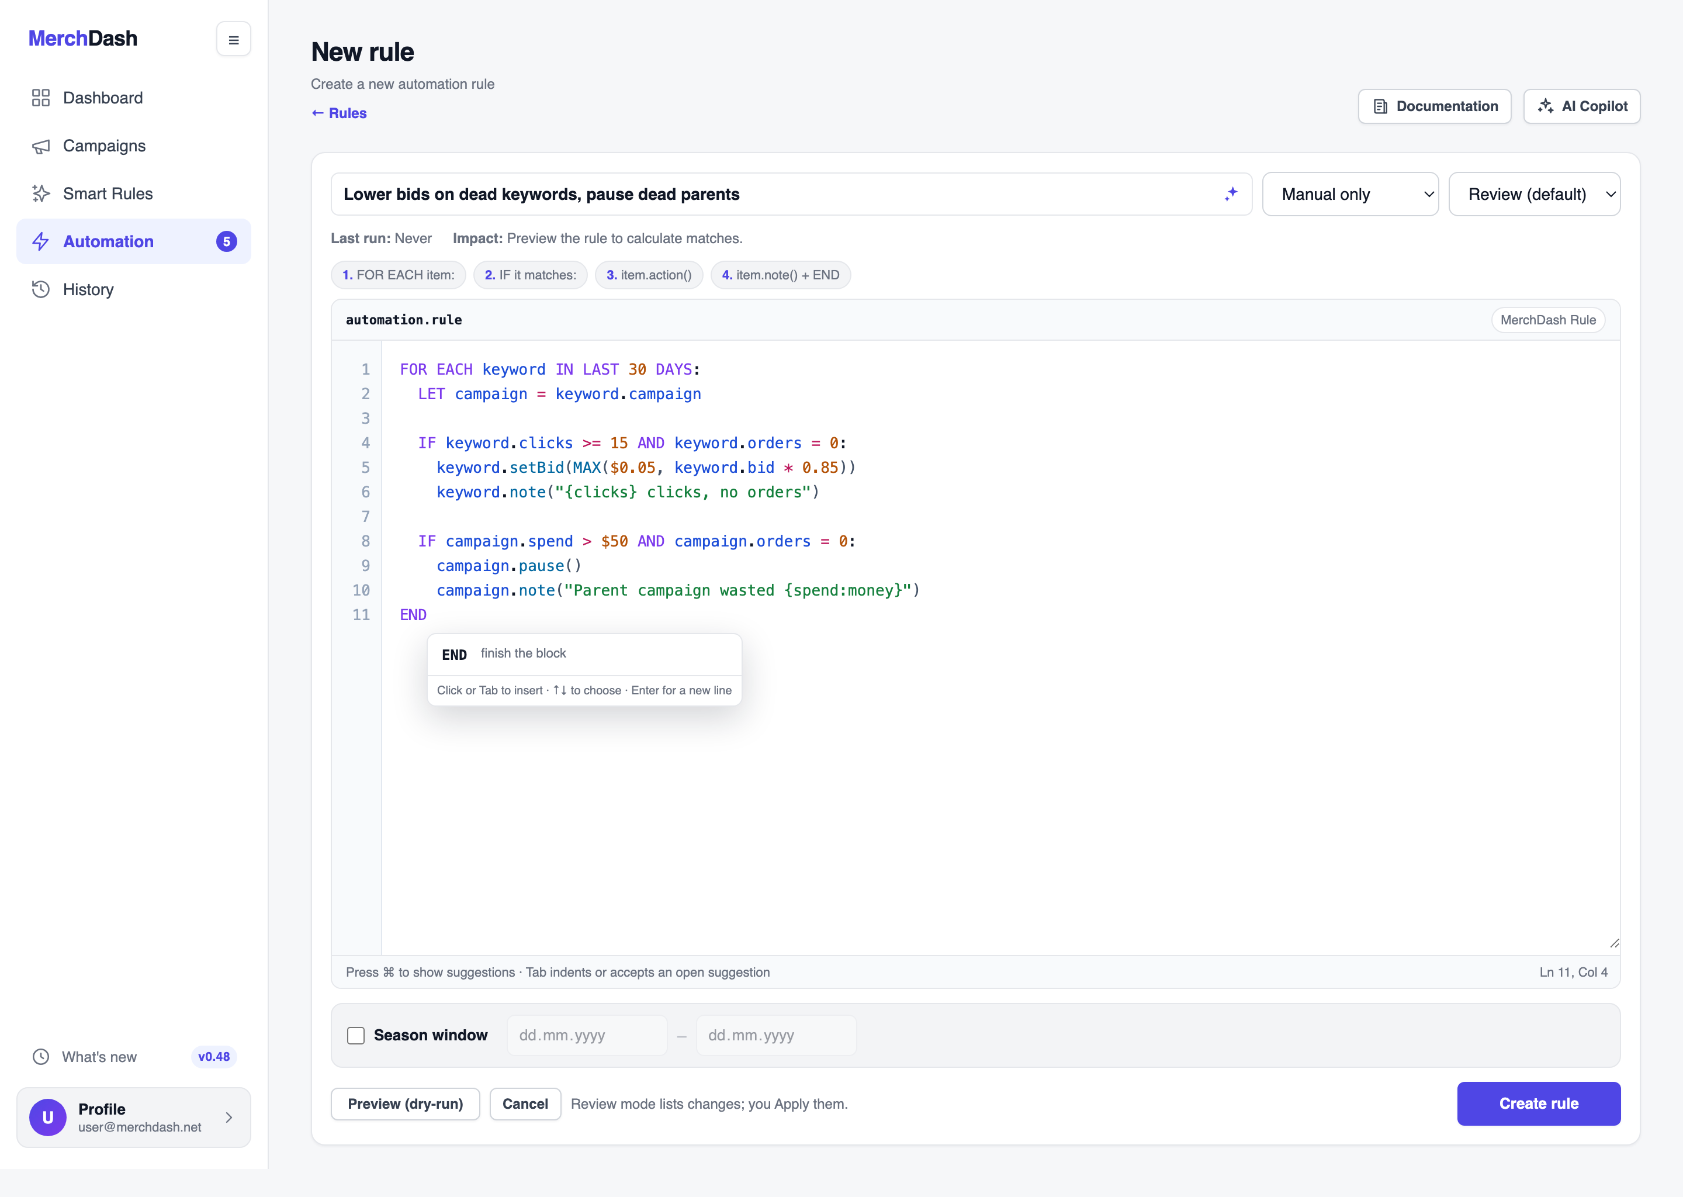
Task: Launch AI Copilot
Action: (1581, 106)
